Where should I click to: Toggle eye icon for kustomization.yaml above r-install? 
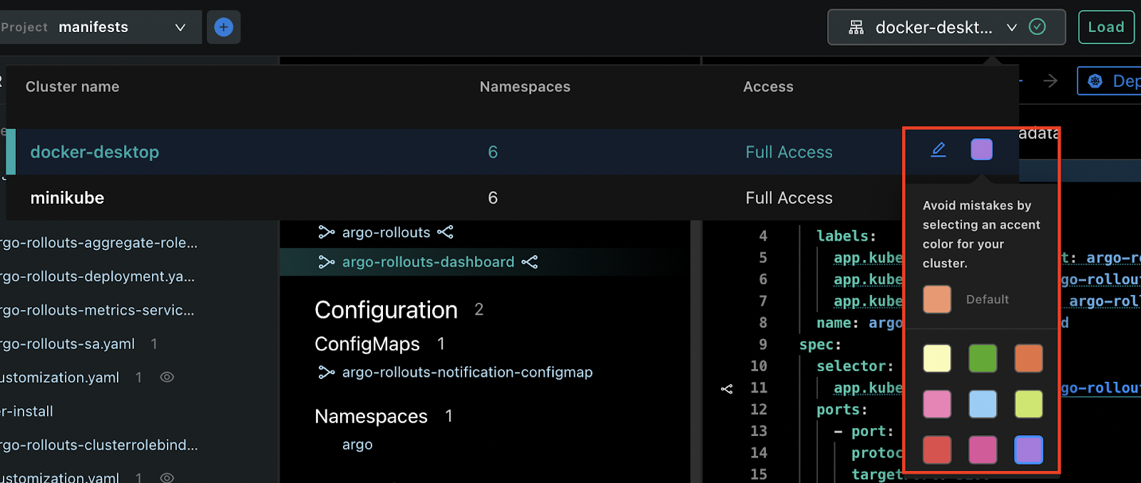[167, 377]
